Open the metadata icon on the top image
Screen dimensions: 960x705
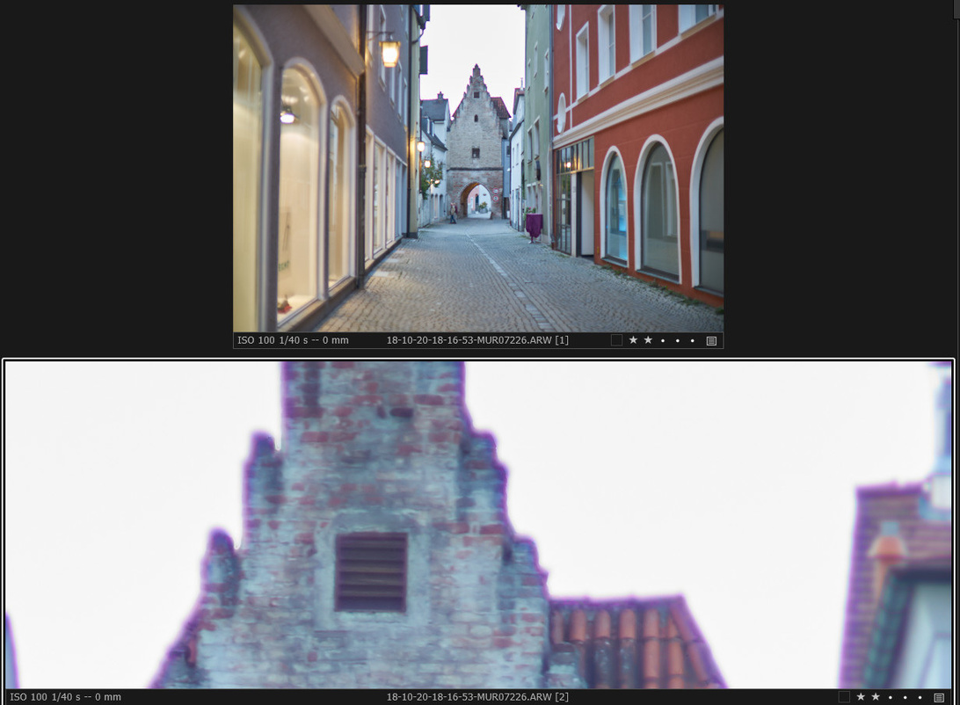(711, 340)
